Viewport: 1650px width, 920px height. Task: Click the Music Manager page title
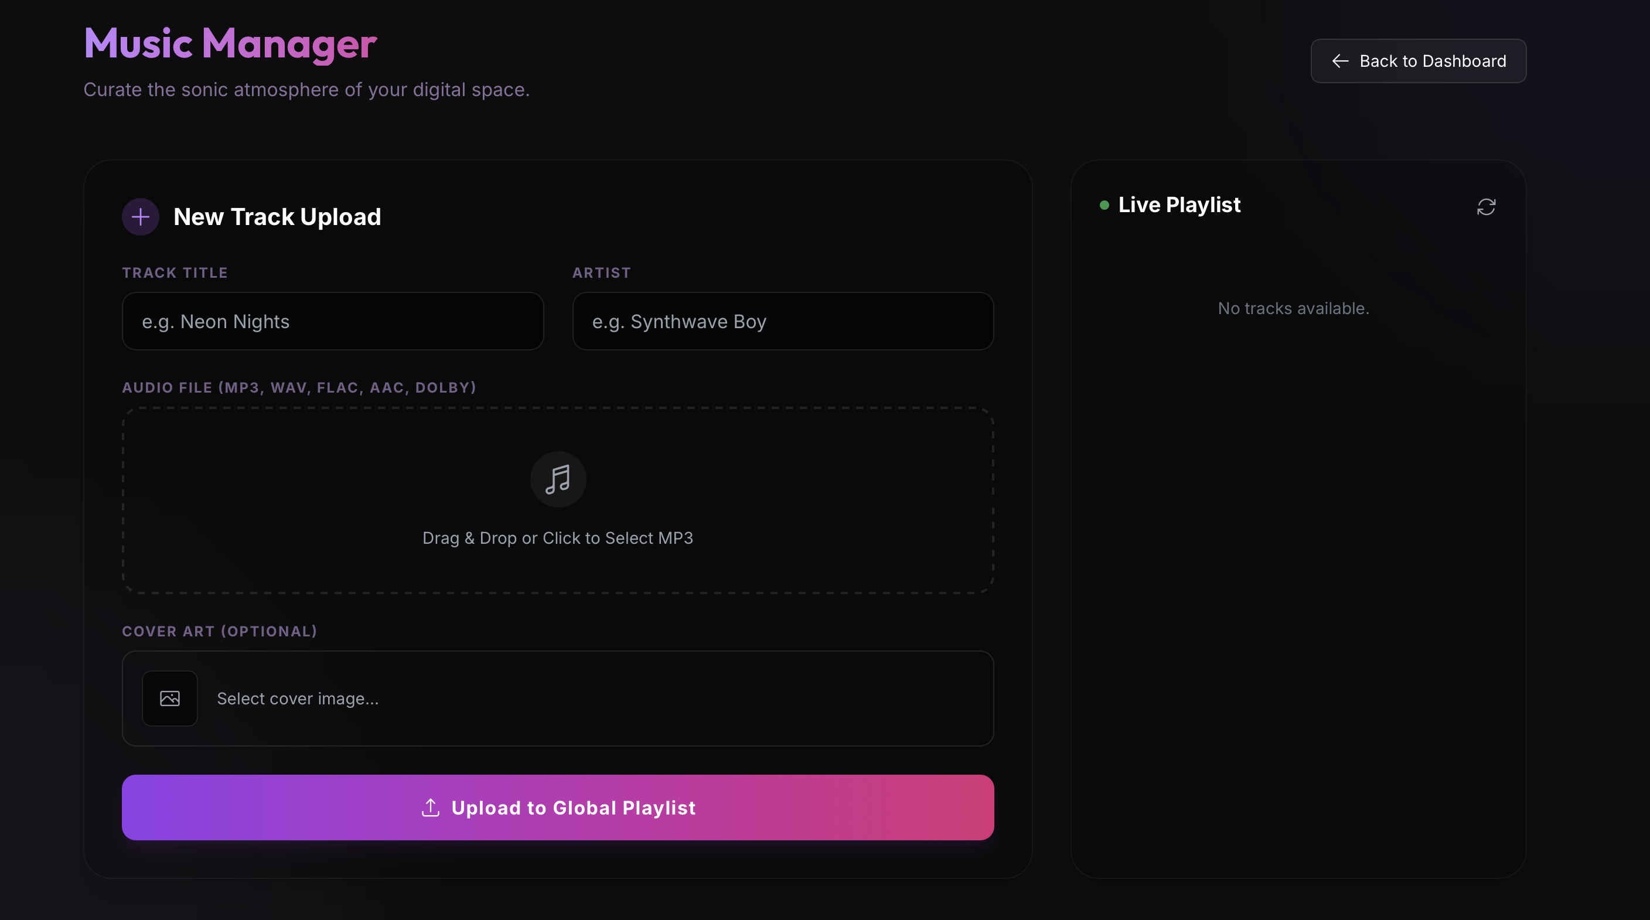point(231,43)
